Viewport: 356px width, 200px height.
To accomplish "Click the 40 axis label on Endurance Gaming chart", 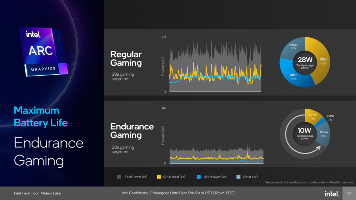I will (x=164, y=108).
